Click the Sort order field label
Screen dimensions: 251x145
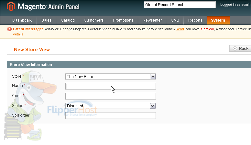pos(21,115)
